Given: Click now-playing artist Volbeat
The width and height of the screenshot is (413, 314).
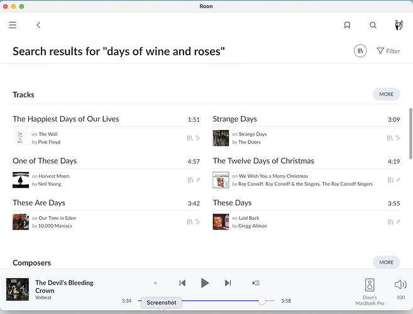Looking at the screenshot, I should click(x=43, y=298).
